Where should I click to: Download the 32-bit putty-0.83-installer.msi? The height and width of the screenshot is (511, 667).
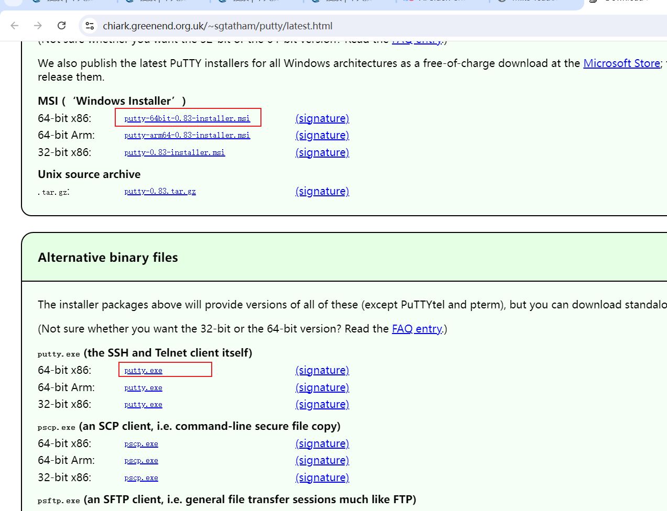coord(174,152)
